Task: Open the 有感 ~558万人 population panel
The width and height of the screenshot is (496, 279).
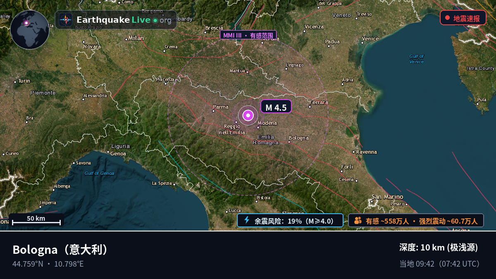Action: coord(416,220)
